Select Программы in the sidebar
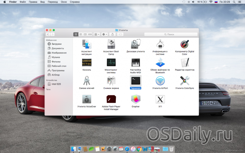245x153 pixels. coord(58,70)
